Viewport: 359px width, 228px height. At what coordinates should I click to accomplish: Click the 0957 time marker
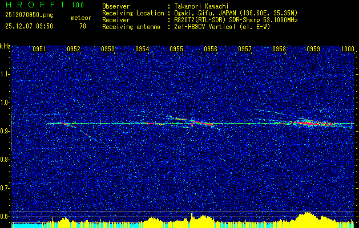[245, 49]
